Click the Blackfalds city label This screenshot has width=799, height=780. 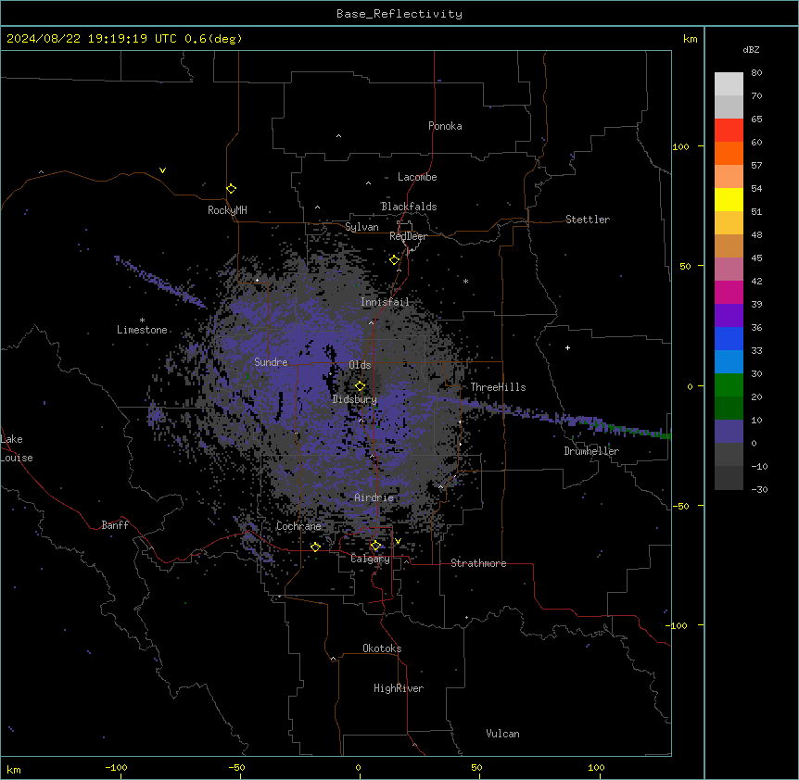(x=409, y=207)
